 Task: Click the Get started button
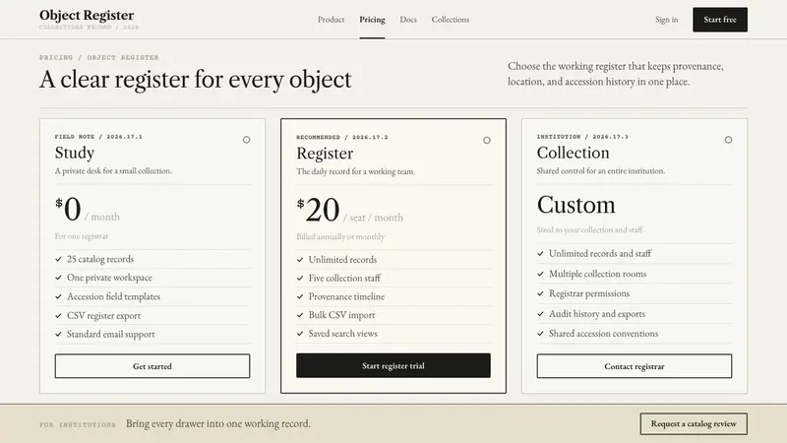pyautogui.click(x=152, y=366)
